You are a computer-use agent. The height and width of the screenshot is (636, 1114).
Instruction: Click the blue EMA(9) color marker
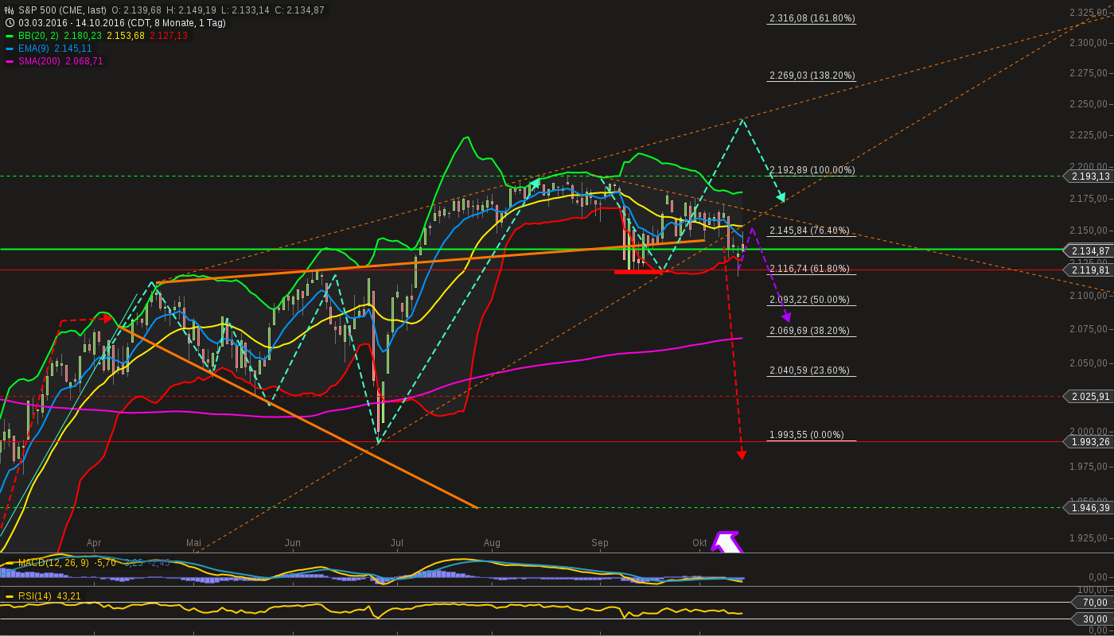pos(10,48)
